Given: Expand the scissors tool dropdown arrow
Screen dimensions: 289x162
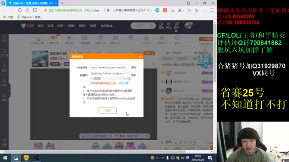Looking at the screenshot, I should 184,10.
